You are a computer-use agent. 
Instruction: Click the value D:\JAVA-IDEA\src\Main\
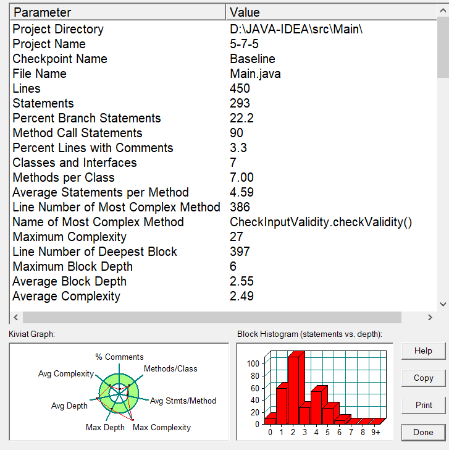296,29
